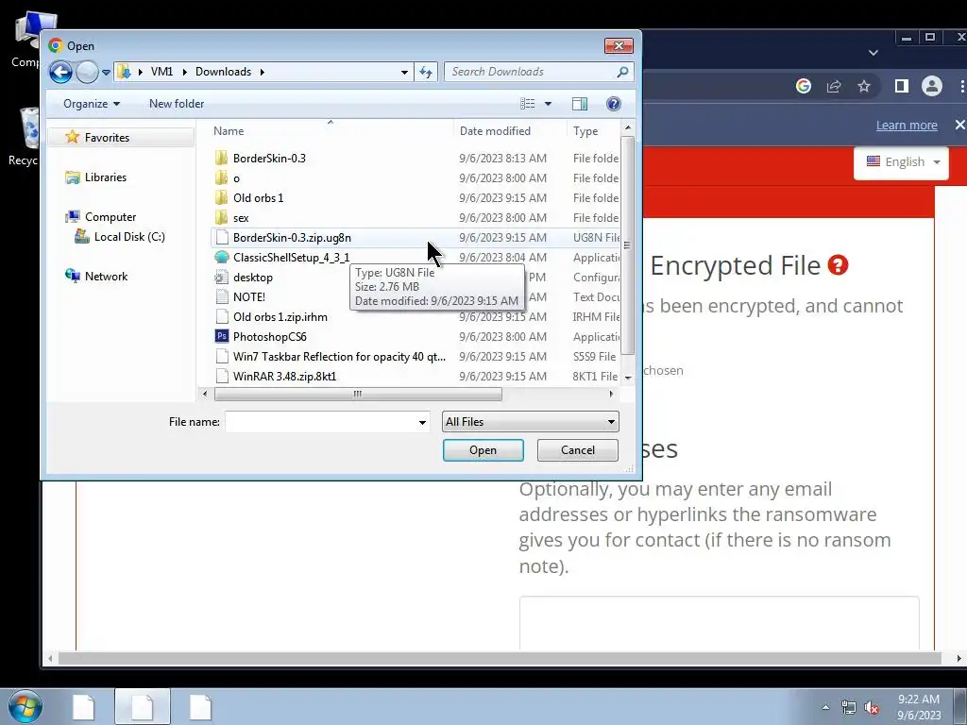
Task: Click the muted volume tray icon
Action: click(872, 708)
